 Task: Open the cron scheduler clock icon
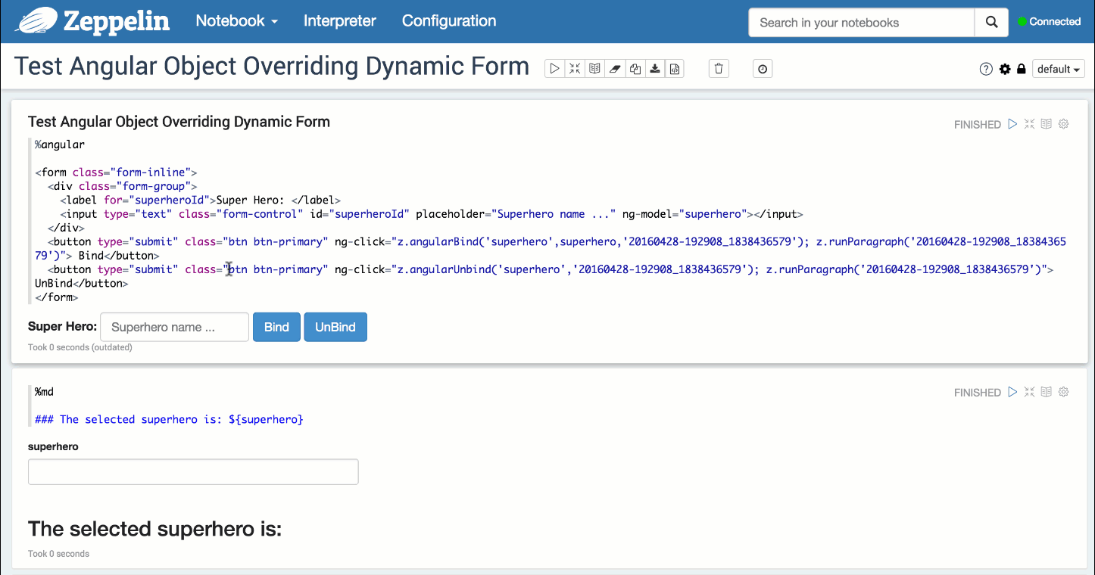pyautogui.click(x=763, y=69)
